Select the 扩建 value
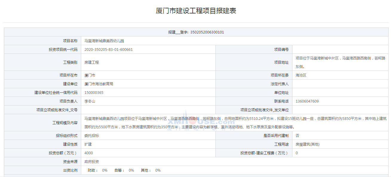 (x=88, y=144)
